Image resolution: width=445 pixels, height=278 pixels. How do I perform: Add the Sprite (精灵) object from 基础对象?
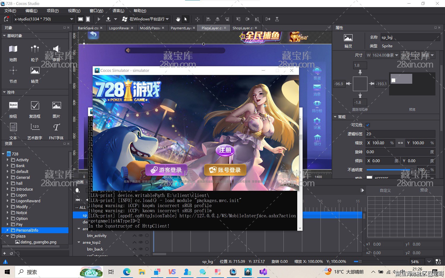(x=35, y=75)
